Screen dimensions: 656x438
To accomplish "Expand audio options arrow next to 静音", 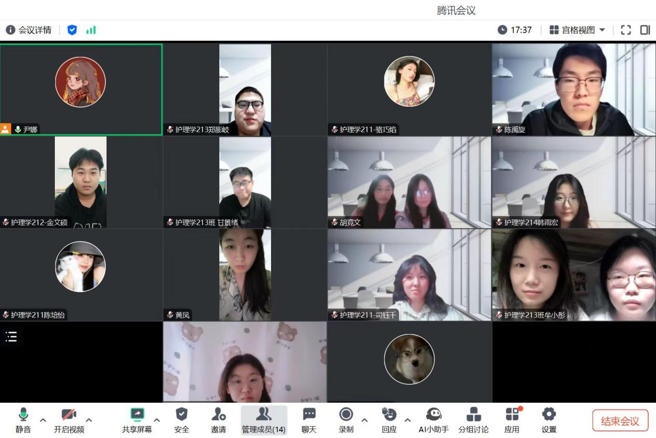I will 43,420.
